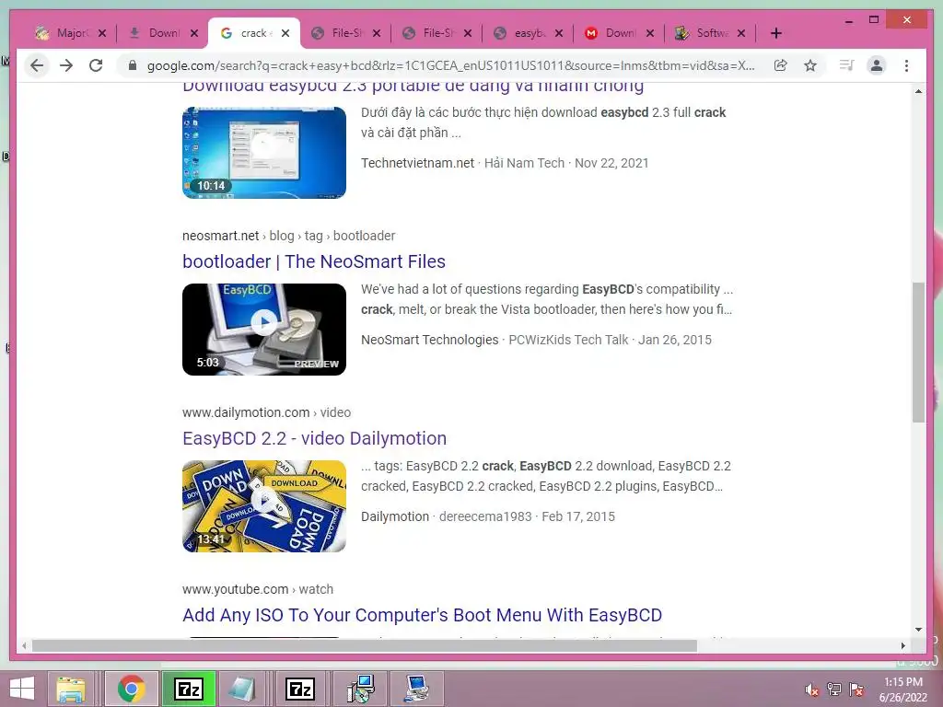
Task: Open the media control icon in toolbar
Action: (847, 65)
